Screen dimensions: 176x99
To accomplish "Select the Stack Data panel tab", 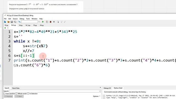I will tap(16, 88).
